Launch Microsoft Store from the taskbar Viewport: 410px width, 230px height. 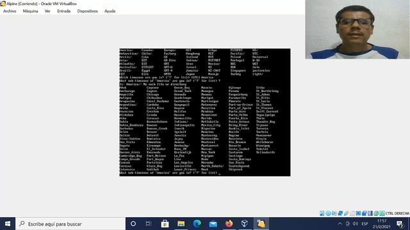[165, 224]
